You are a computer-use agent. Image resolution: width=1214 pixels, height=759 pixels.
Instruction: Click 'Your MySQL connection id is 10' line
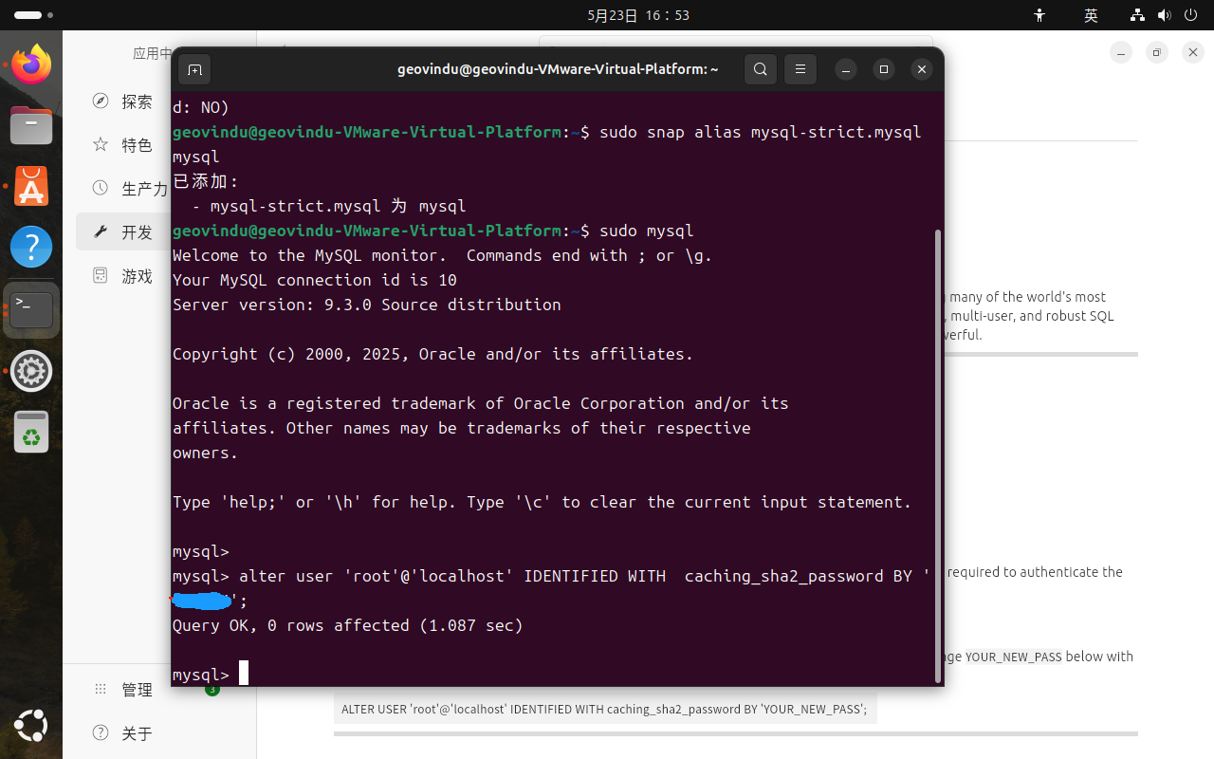(315, 280)
